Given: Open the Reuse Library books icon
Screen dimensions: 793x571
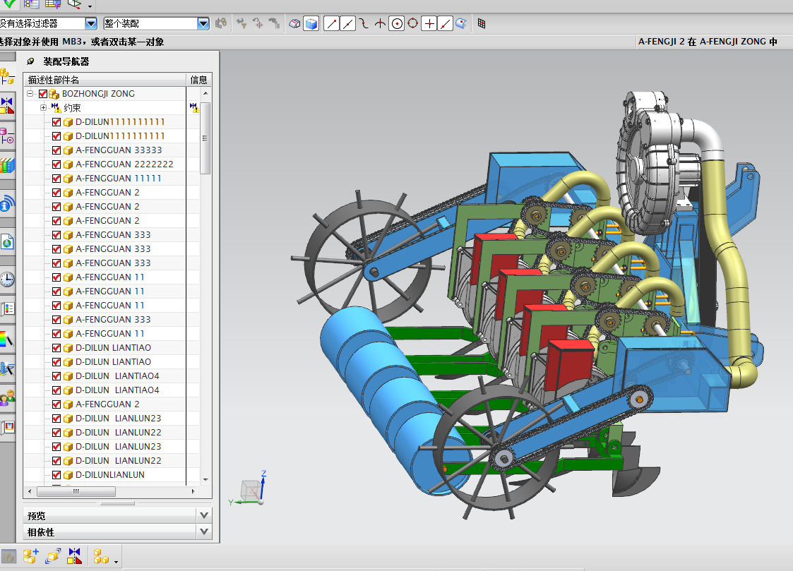Looking at the screenshot, I should [x=6, y=165].
